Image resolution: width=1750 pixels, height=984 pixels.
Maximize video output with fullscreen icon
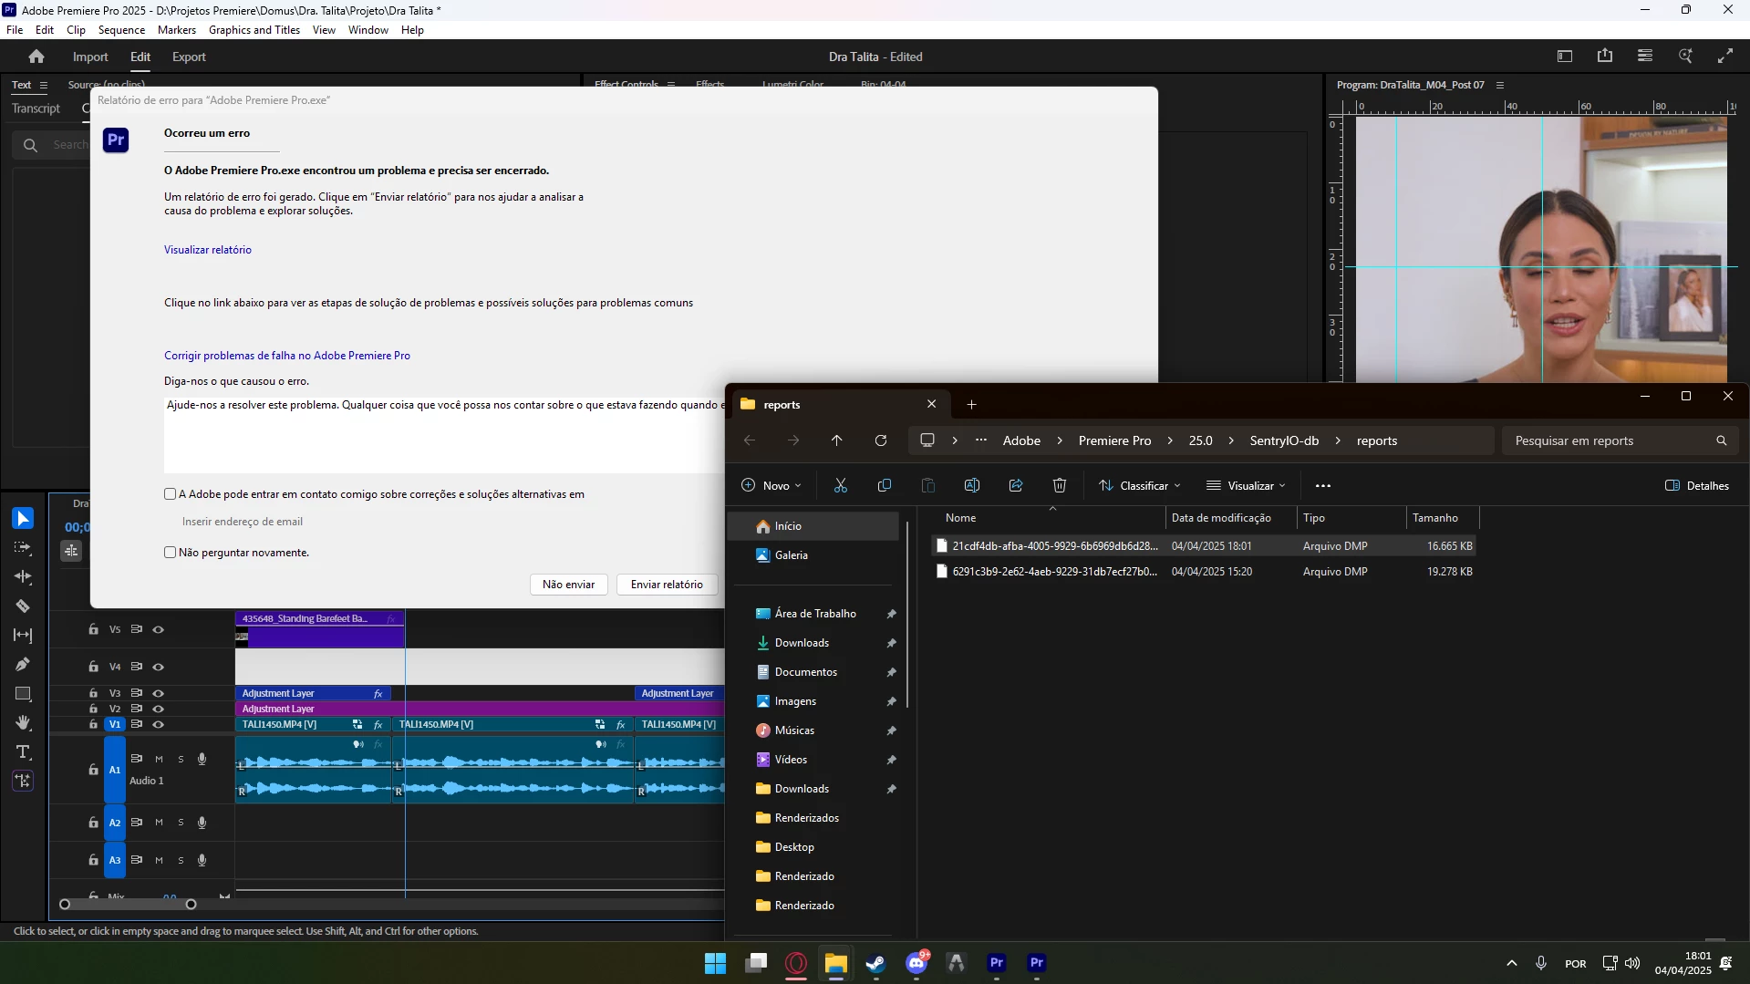(1725, 57)
